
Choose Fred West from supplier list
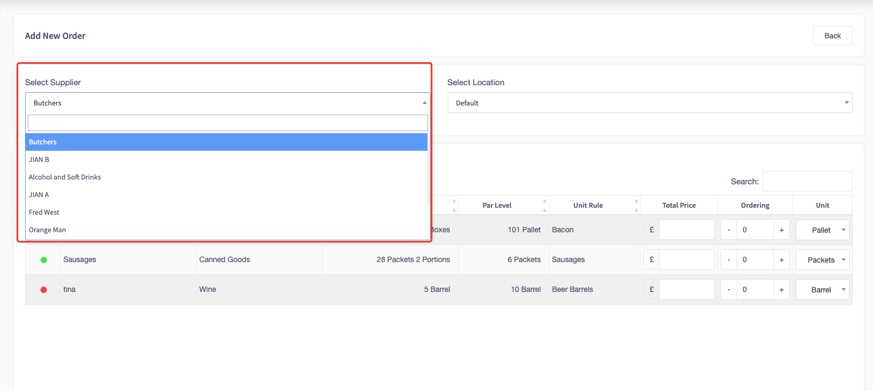(x=227, y=212)
